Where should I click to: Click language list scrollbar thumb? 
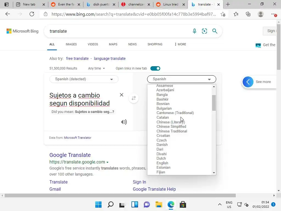[214, 103]
